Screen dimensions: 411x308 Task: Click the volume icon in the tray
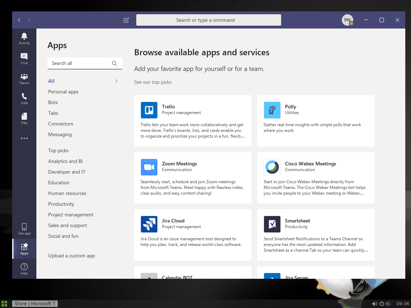point(375,303)
